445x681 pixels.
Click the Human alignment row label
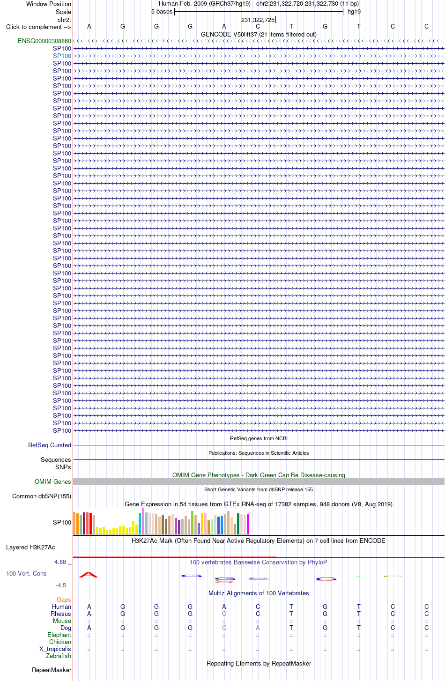62,607
